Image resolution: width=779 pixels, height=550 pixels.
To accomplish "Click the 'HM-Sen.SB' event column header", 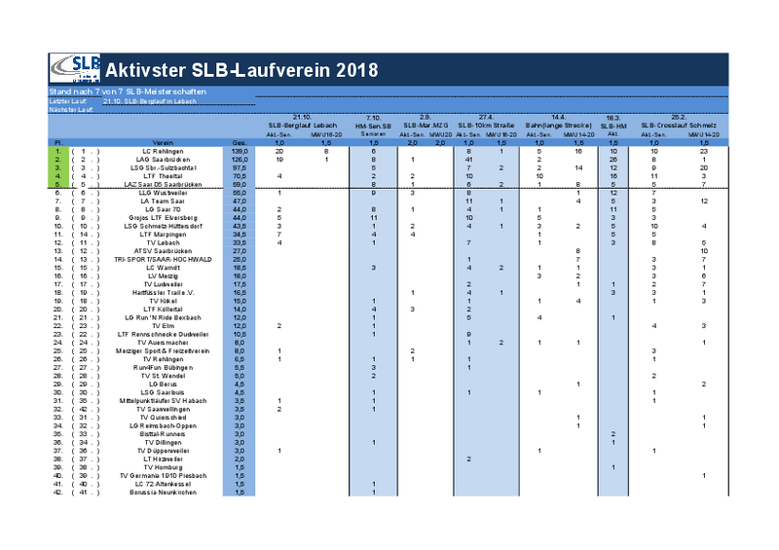I will point(374,126).
